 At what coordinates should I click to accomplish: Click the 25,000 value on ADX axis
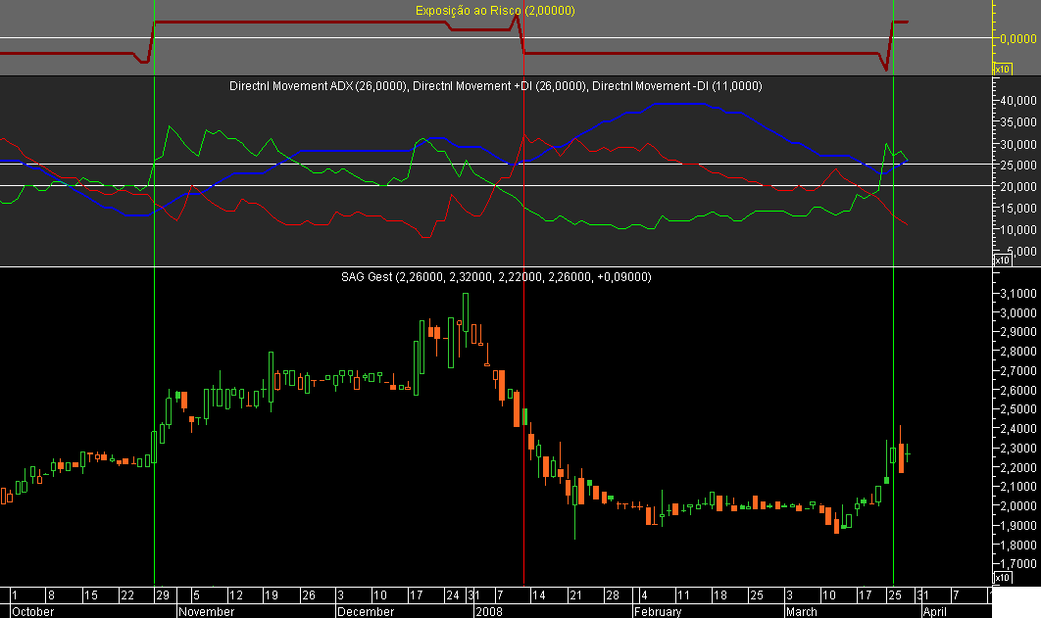(1018, 165)
